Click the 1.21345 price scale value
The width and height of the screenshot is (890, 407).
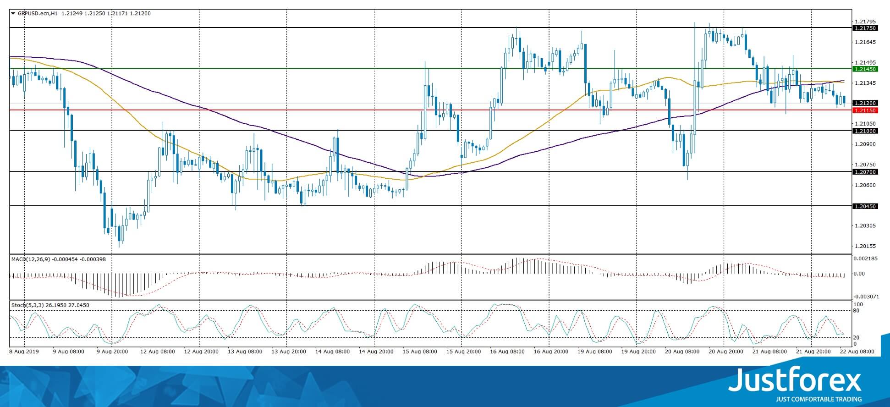(865, 83)
